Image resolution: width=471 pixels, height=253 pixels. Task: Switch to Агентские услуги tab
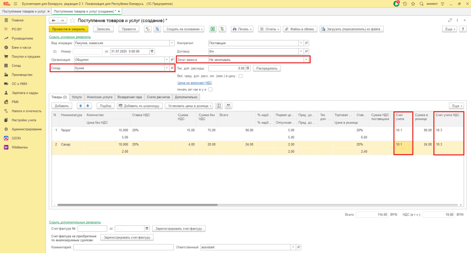99,97
